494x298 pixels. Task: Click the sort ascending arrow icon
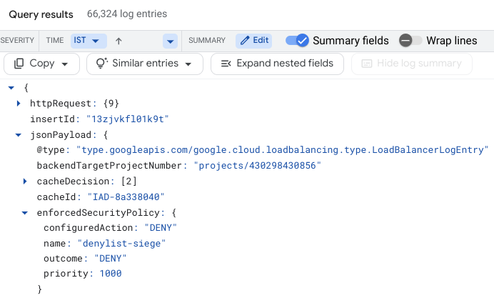pyautogui.click(x=119, y=41)
